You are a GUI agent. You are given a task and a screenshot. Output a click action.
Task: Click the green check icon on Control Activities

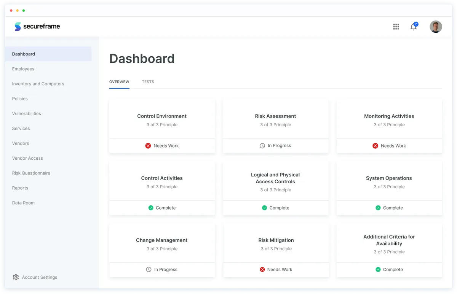(x=151, y=208)
